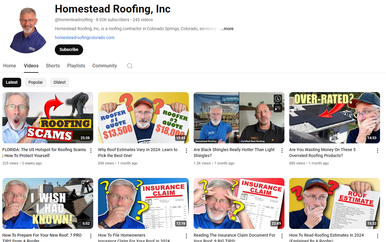Expand channel description with ...more

227,29
